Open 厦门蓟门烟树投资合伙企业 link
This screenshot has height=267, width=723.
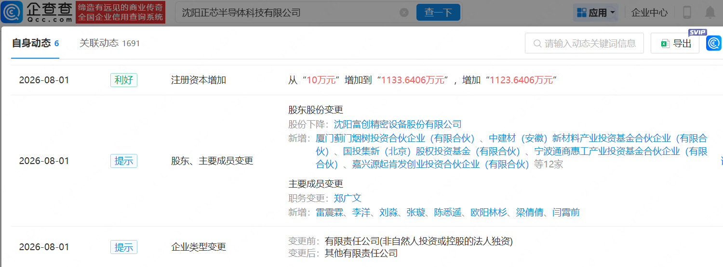(396, 138)
